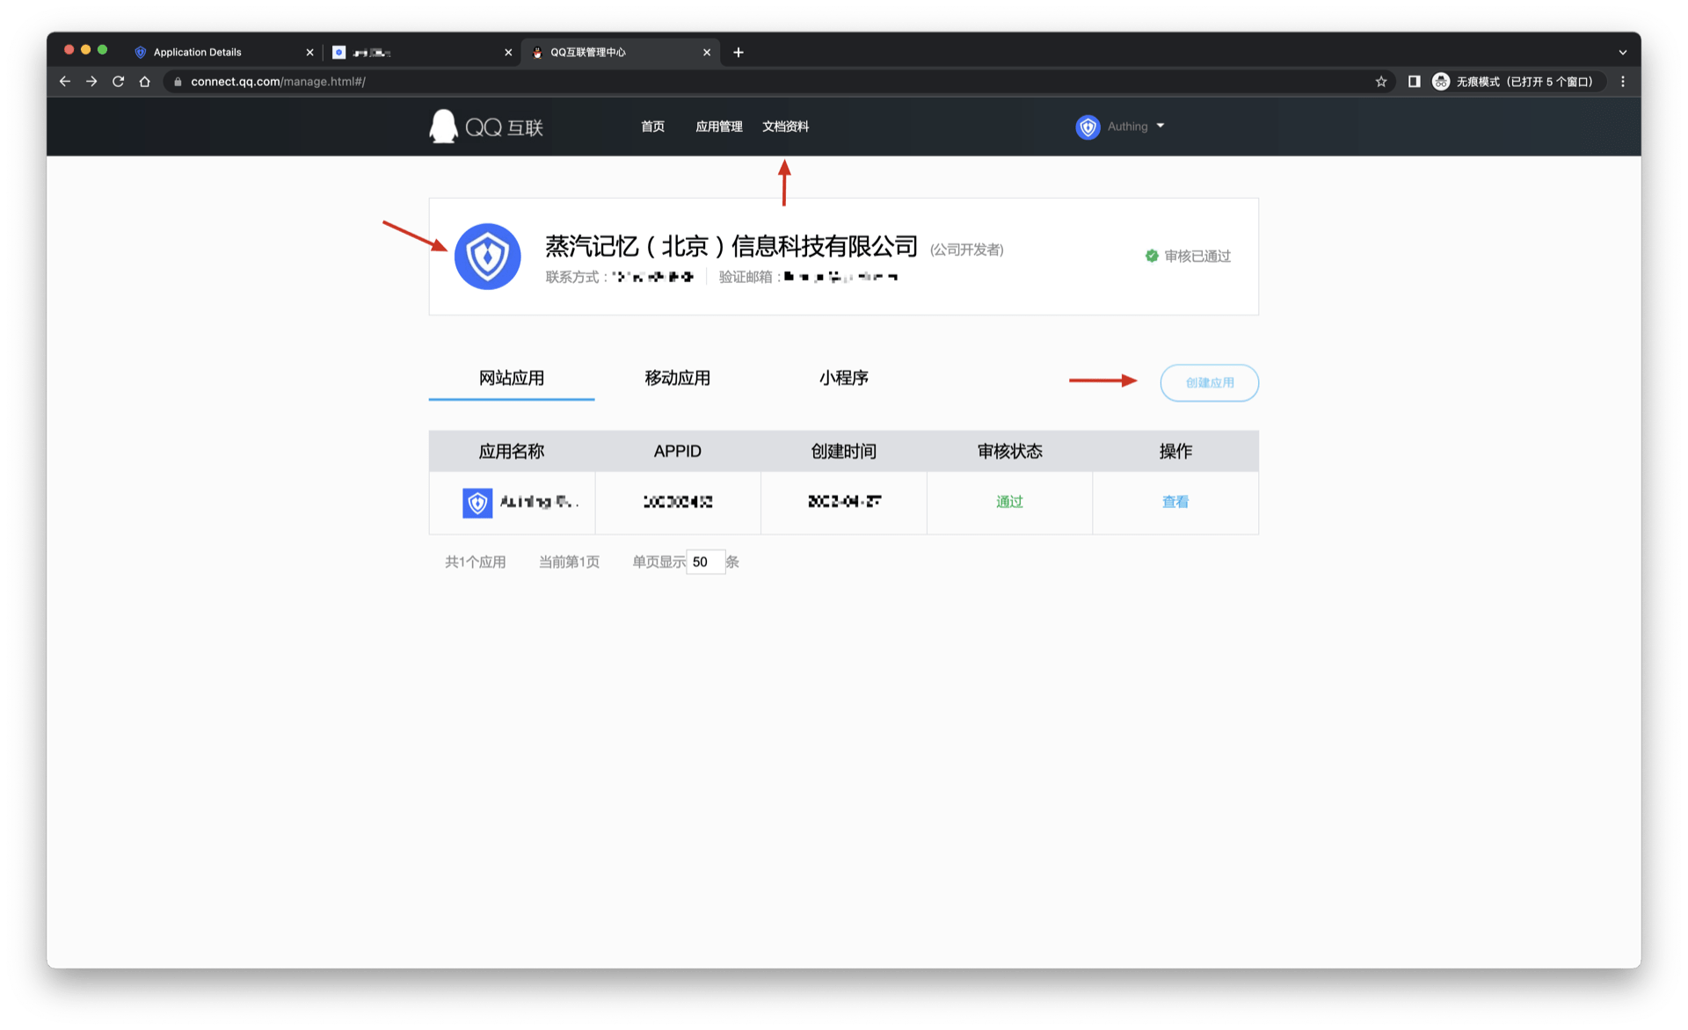The image size is (1688, 1030).
Task: Open a new browser tab
Action: [738, 53]
